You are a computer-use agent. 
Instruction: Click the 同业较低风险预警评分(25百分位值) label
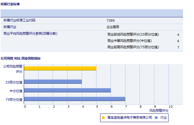coord(133,34)
